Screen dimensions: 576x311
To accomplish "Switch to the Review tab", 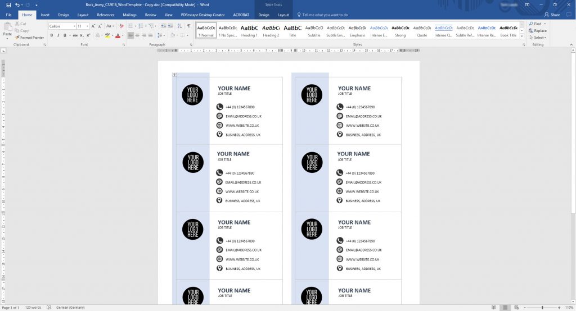I will [x=151, y=15].
